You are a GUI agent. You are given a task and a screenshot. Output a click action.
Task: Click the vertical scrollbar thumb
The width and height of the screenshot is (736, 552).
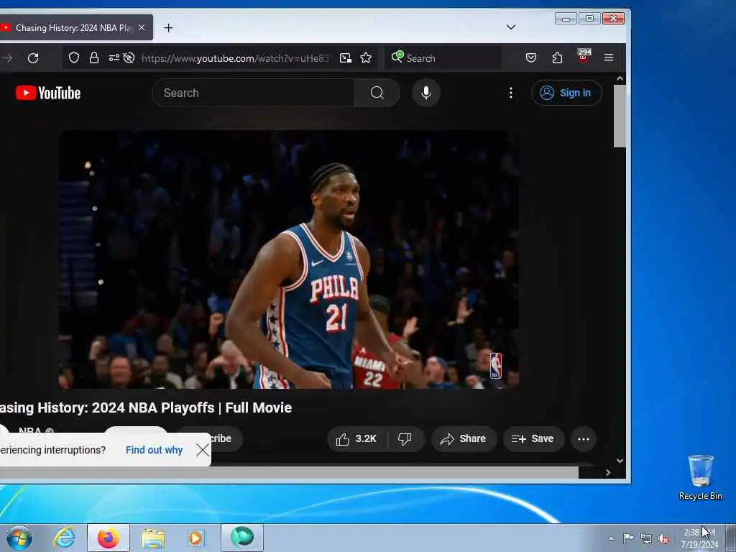pyautogui.click(x=620, y=116)
